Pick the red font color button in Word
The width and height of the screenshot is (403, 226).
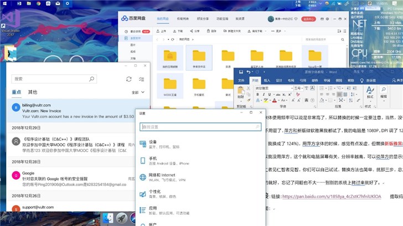(x=274, y=100)
